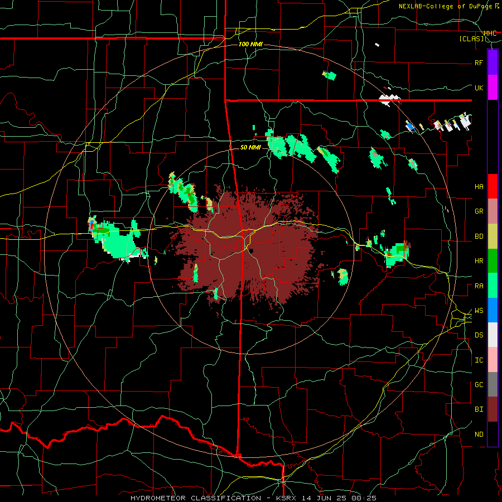Click the IC legend label

coord(479,360)
